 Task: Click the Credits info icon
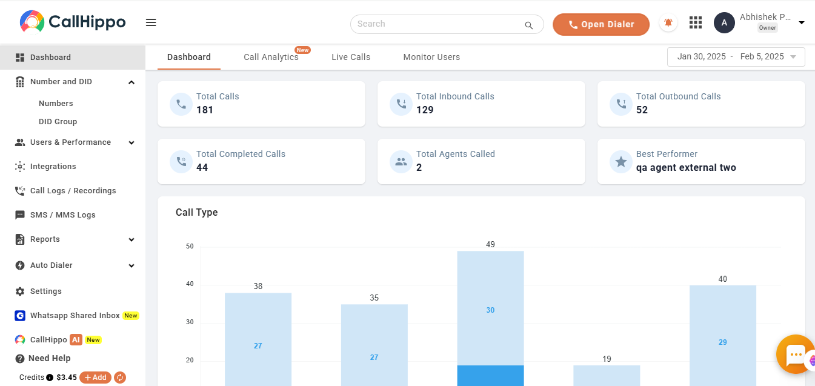tap(50, 378)
